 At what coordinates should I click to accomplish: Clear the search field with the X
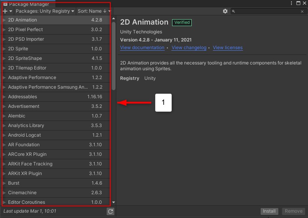302,12
